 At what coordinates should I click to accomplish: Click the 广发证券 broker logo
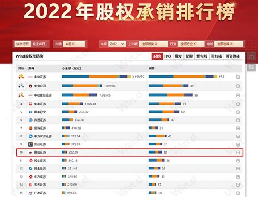click(x=30, y=193)
